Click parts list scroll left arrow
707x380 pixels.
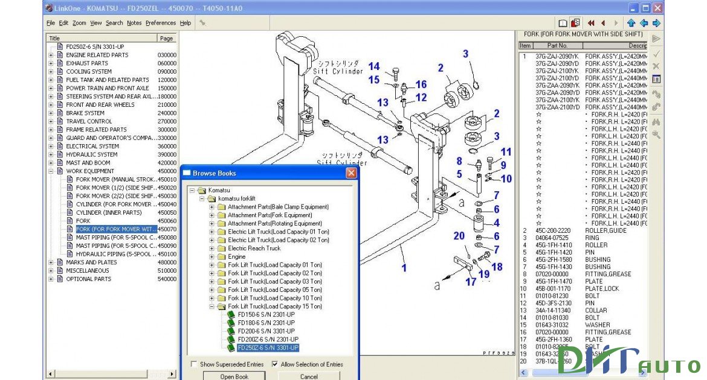[523, 372]
